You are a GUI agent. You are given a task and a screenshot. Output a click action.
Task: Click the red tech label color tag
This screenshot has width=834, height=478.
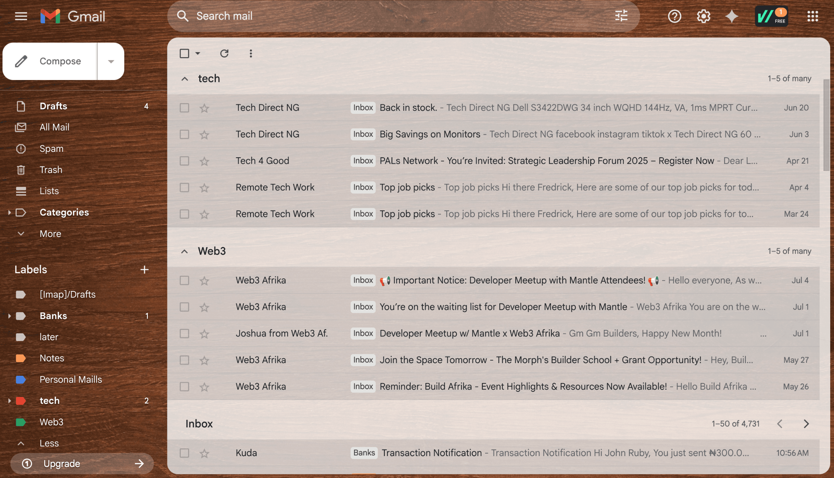point(21,400)
